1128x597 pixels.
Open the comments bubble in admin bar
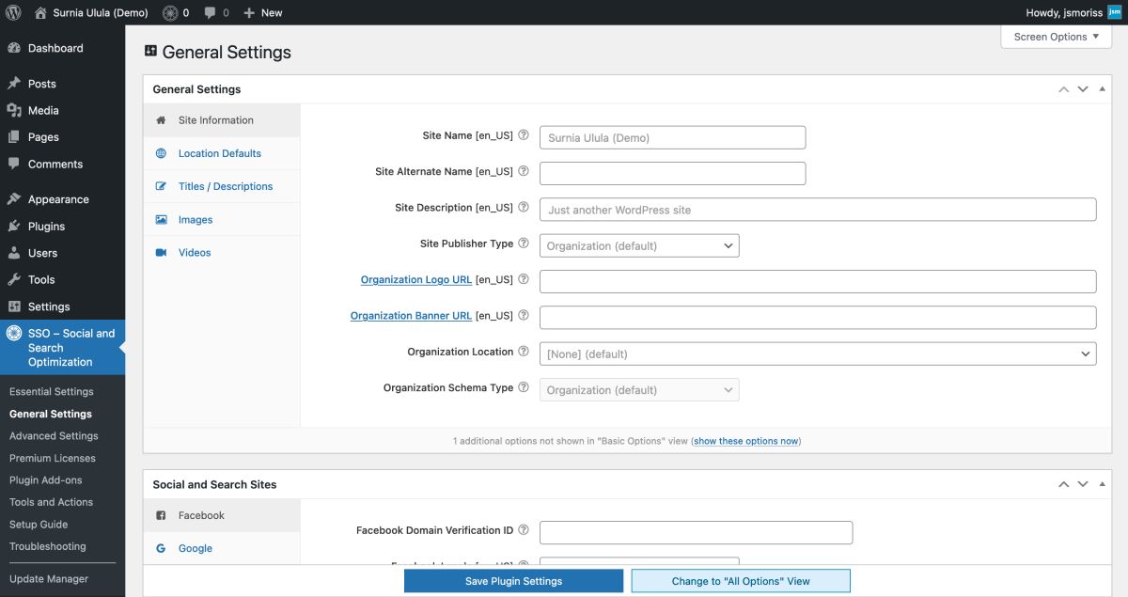click(x=215, y=12)
